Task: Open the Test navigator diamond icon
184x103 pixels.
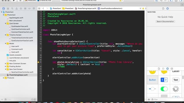Action: 21,9
